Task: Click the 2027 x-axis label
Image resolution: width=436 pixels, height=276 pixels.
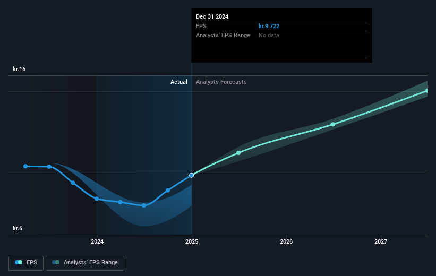Action: 381,241
